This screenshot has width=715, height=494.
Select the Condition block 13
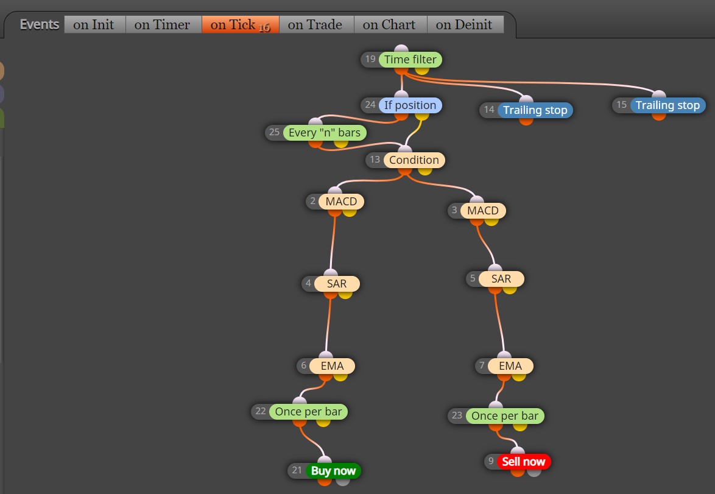414,160
